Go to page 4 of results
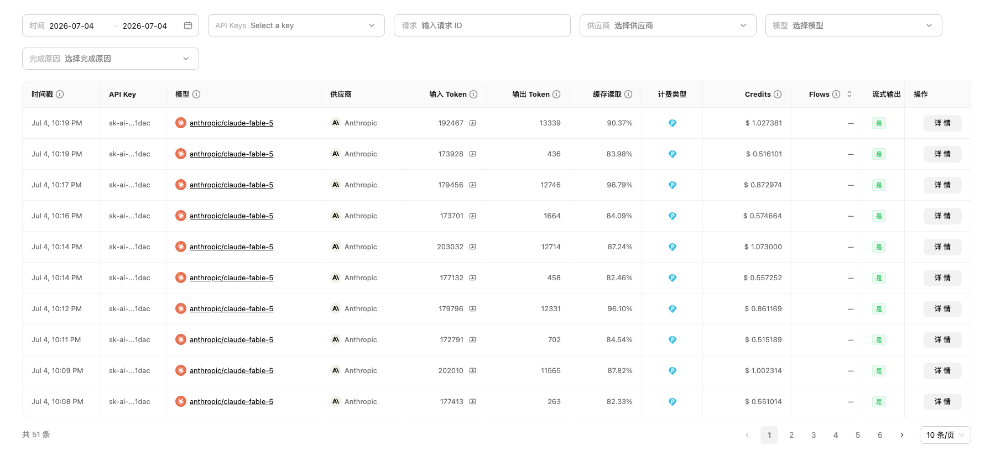Screen dimensions: 985x461 click(836, 435)
